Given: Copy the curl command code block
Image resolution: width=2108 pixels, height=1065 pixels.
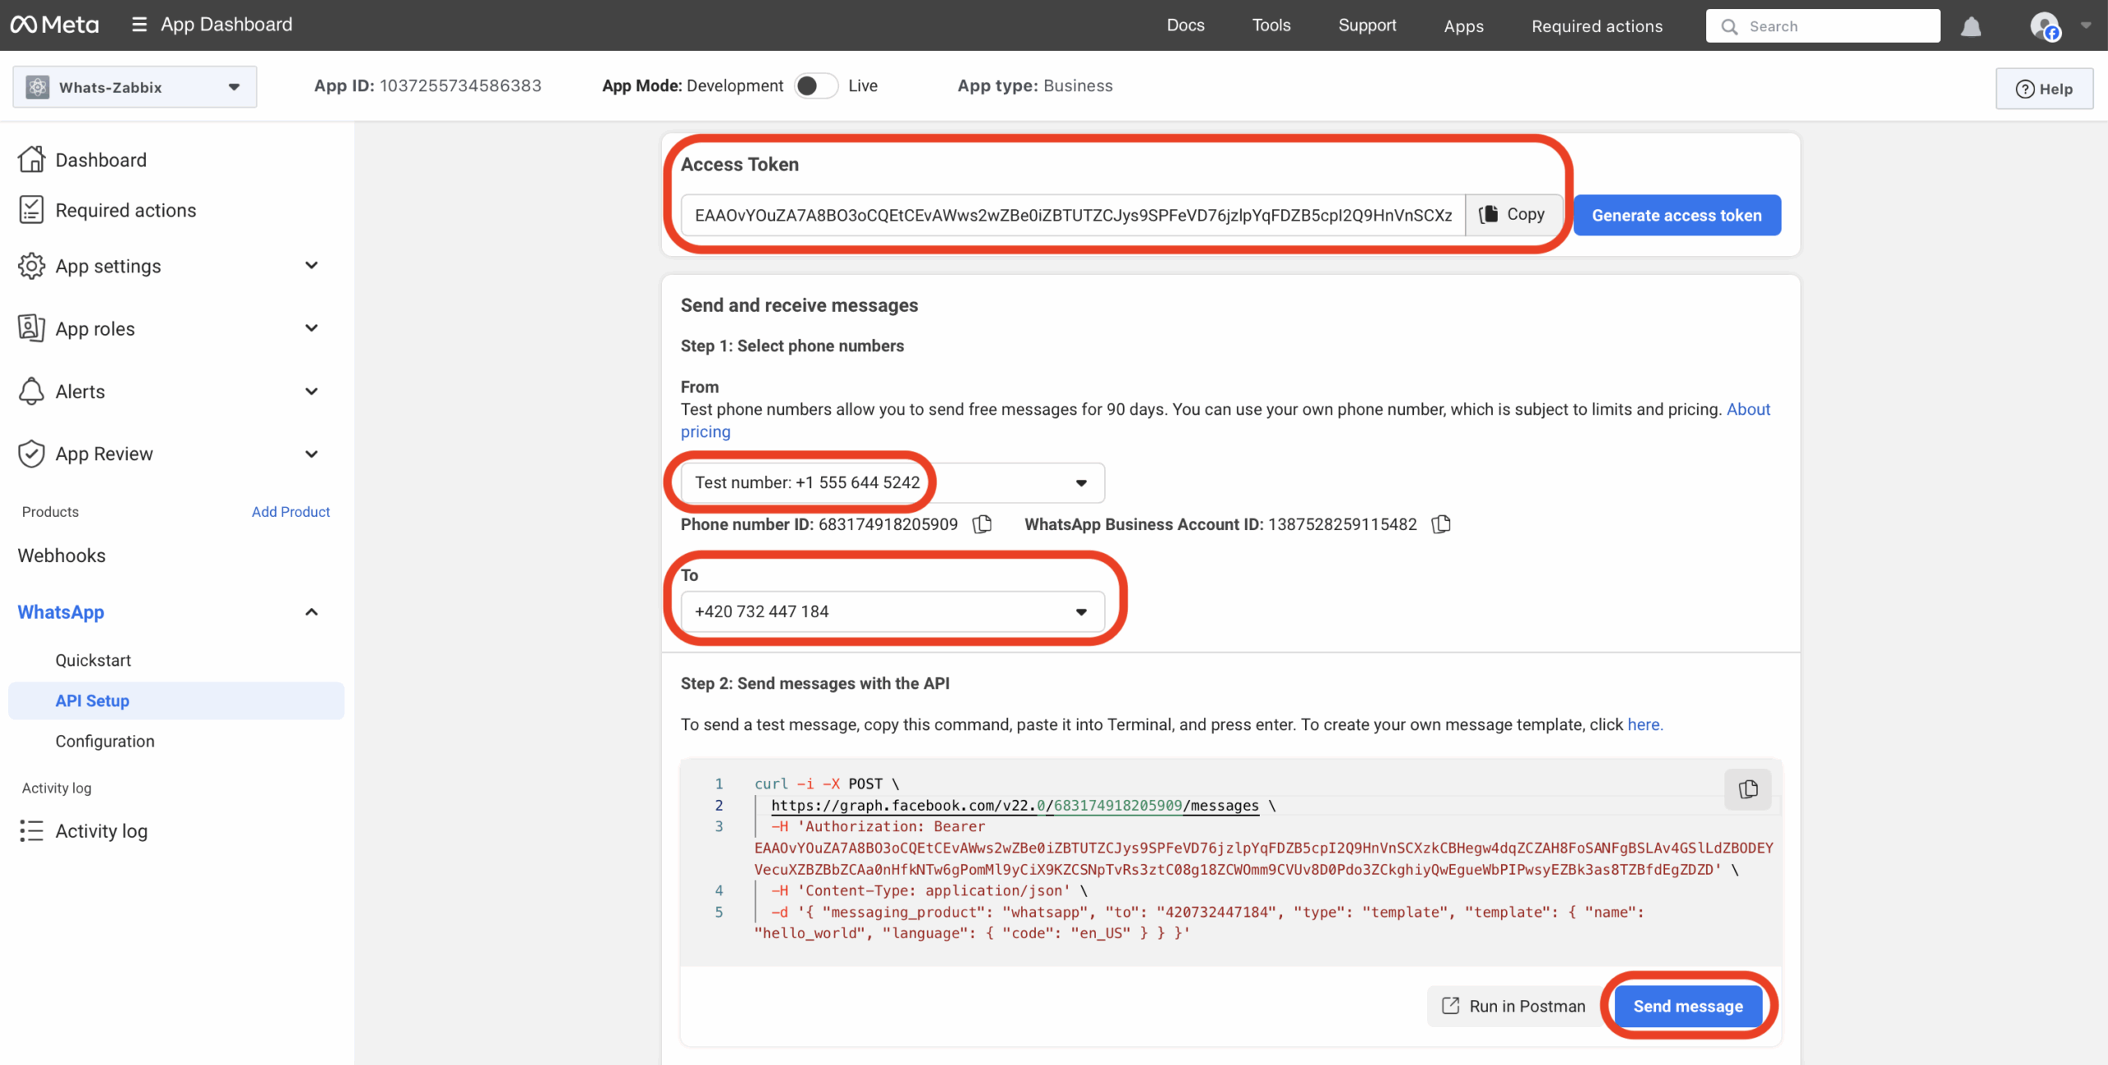Looking at the screenshot, I should [1747, 789].
